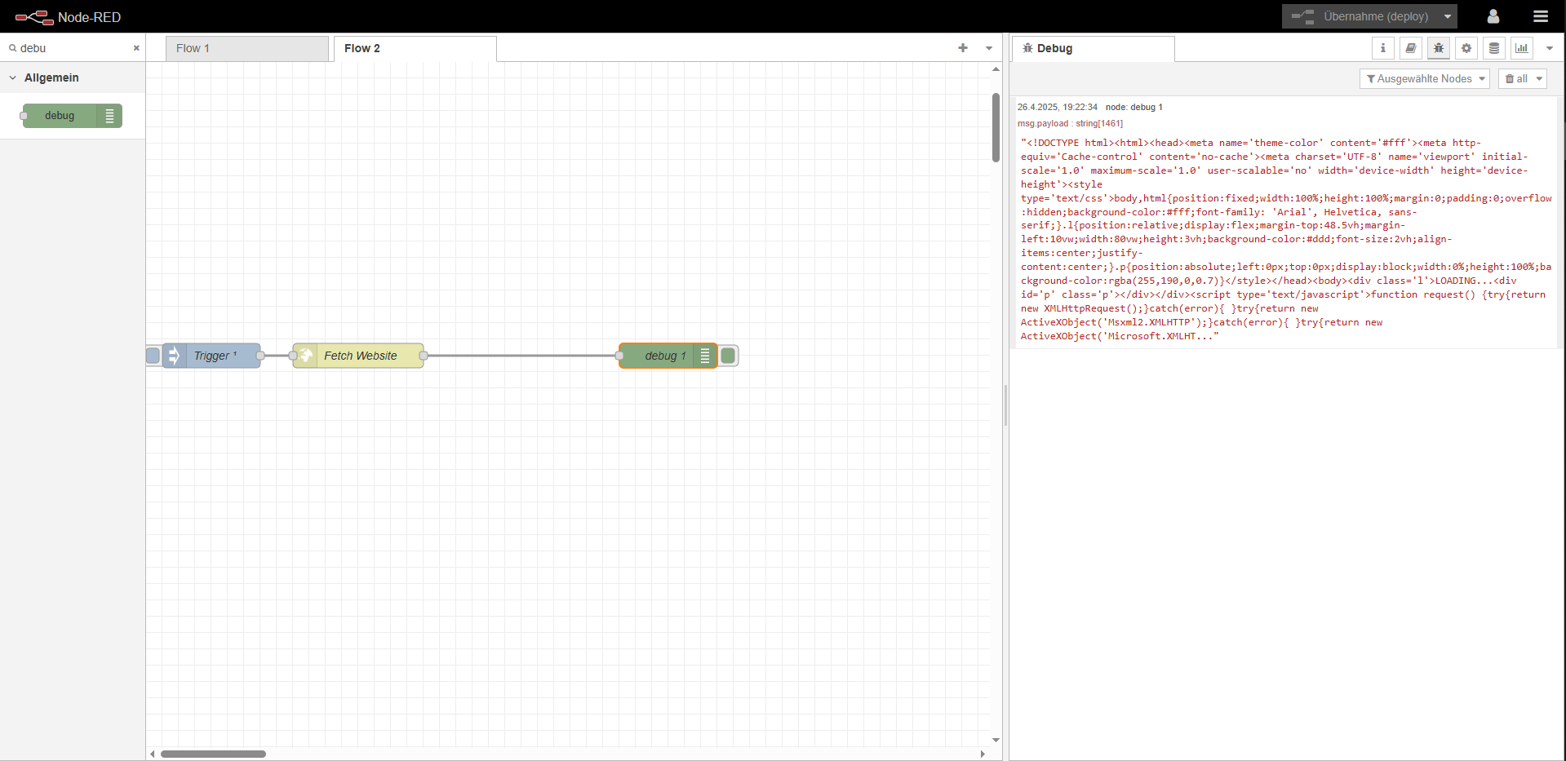Click the Node-RED logo icon

pos(34,17)
